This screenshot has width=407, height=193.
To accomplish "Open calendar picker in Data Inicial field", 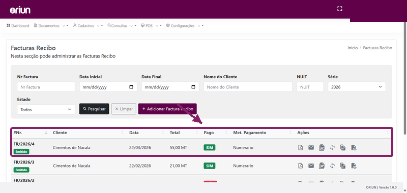I will pyautogui.click(x=131, y=87).
